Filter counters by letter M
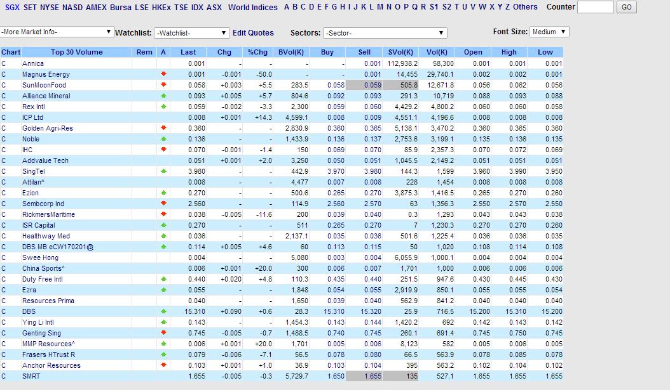The width and height of the screenshot is (670, 390). point(380,7)
